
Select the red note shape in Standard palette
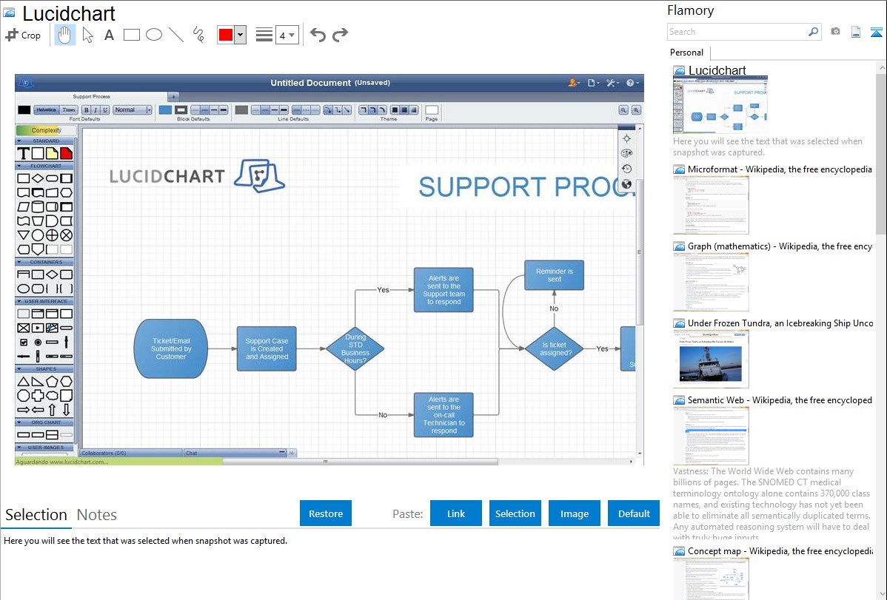tap(66, 153)
